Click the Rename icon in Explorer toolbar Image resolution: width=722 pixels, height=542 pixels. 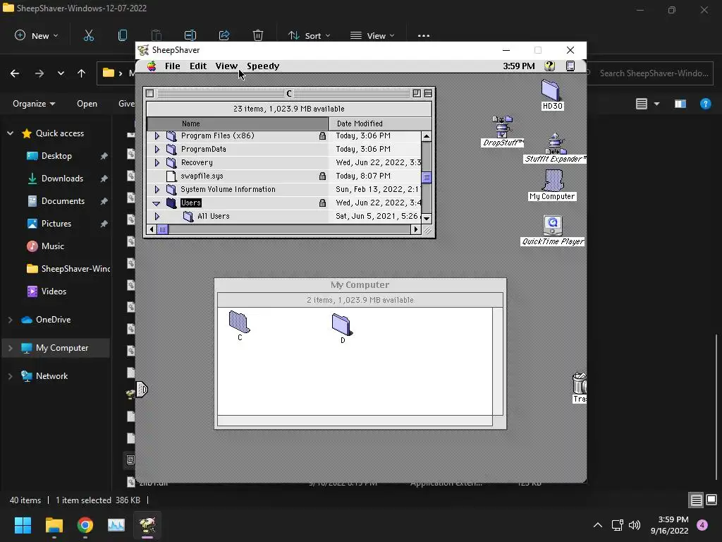pyautogui.click(x=190, y=35)
